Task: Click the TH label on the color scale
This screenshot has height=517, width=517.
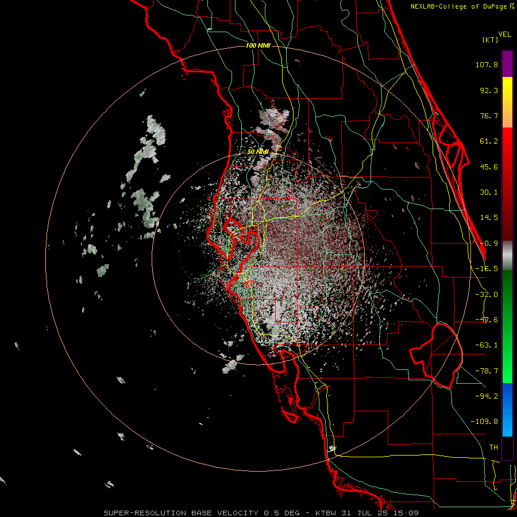Action: (x=493, y=447)
